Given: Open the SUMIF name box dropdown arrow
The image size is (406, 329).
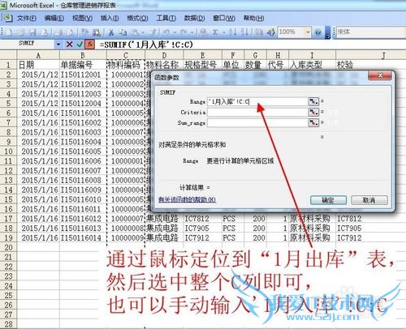Looking at the screenshot, I should tap(58, 44).
